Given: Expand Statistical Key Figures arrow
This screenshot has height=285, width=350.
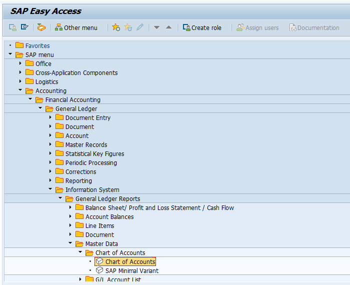Looking at the screenshot, I should point(50,153).
